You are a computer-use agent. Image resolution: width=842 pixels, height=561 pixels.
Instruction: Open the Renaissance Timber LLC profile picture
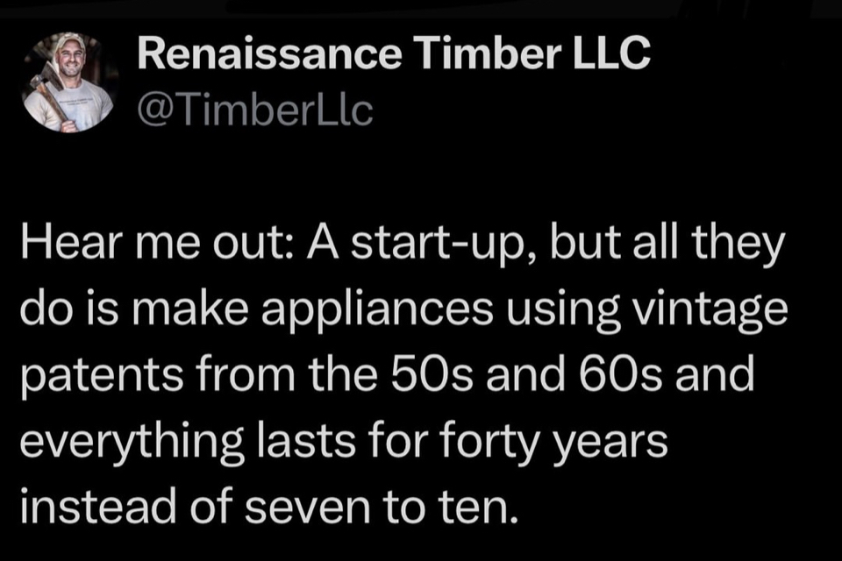68,82
